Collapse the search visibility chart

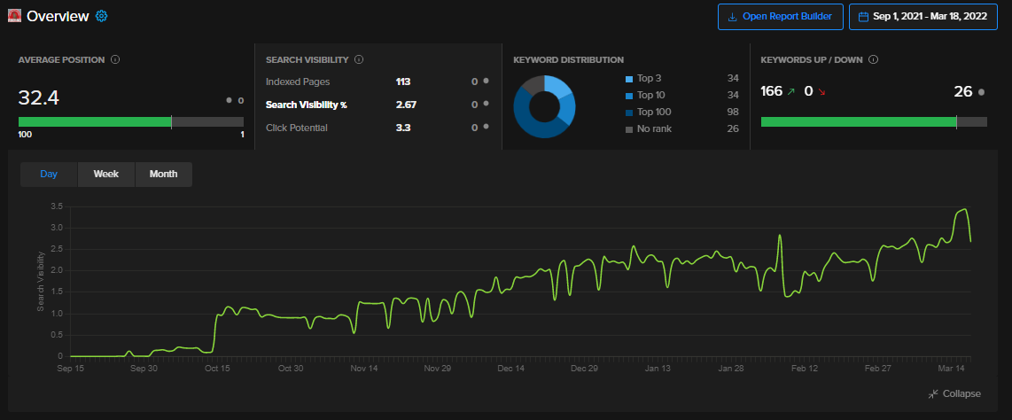[x=954, y=393]
